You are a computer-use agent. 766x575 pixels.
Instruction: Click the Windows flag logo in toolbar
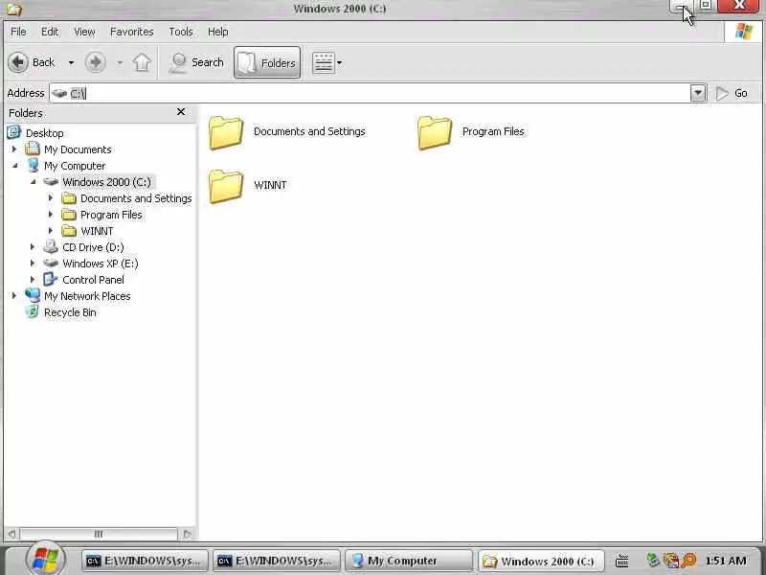click(744, 32)
